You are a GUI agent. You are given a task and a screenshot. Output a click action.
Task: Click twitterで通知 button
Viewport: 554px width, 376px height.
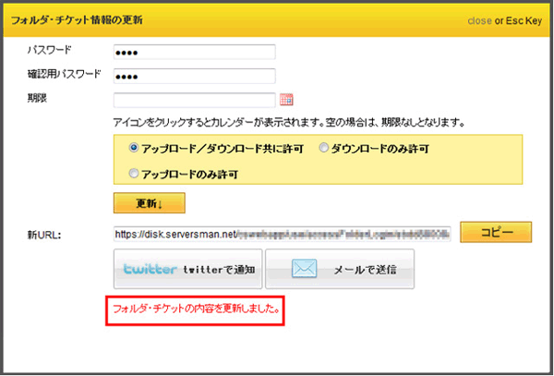[x=188, y=269]
